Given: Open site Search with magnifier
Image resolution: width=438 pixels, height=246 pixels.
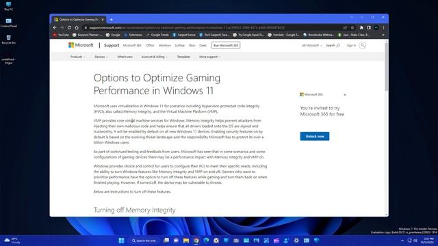Looking at the screenshot, I should pos(333,46).
